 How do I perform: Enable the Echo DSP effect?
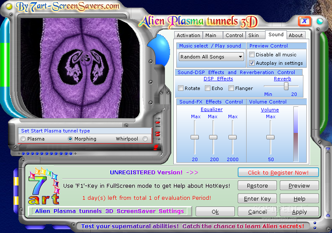tap(208, 88)
